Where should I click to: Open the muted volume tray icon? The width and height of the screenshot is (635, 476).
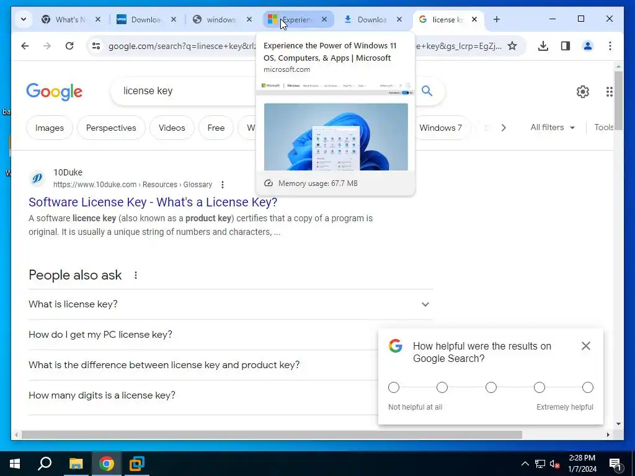555,464
